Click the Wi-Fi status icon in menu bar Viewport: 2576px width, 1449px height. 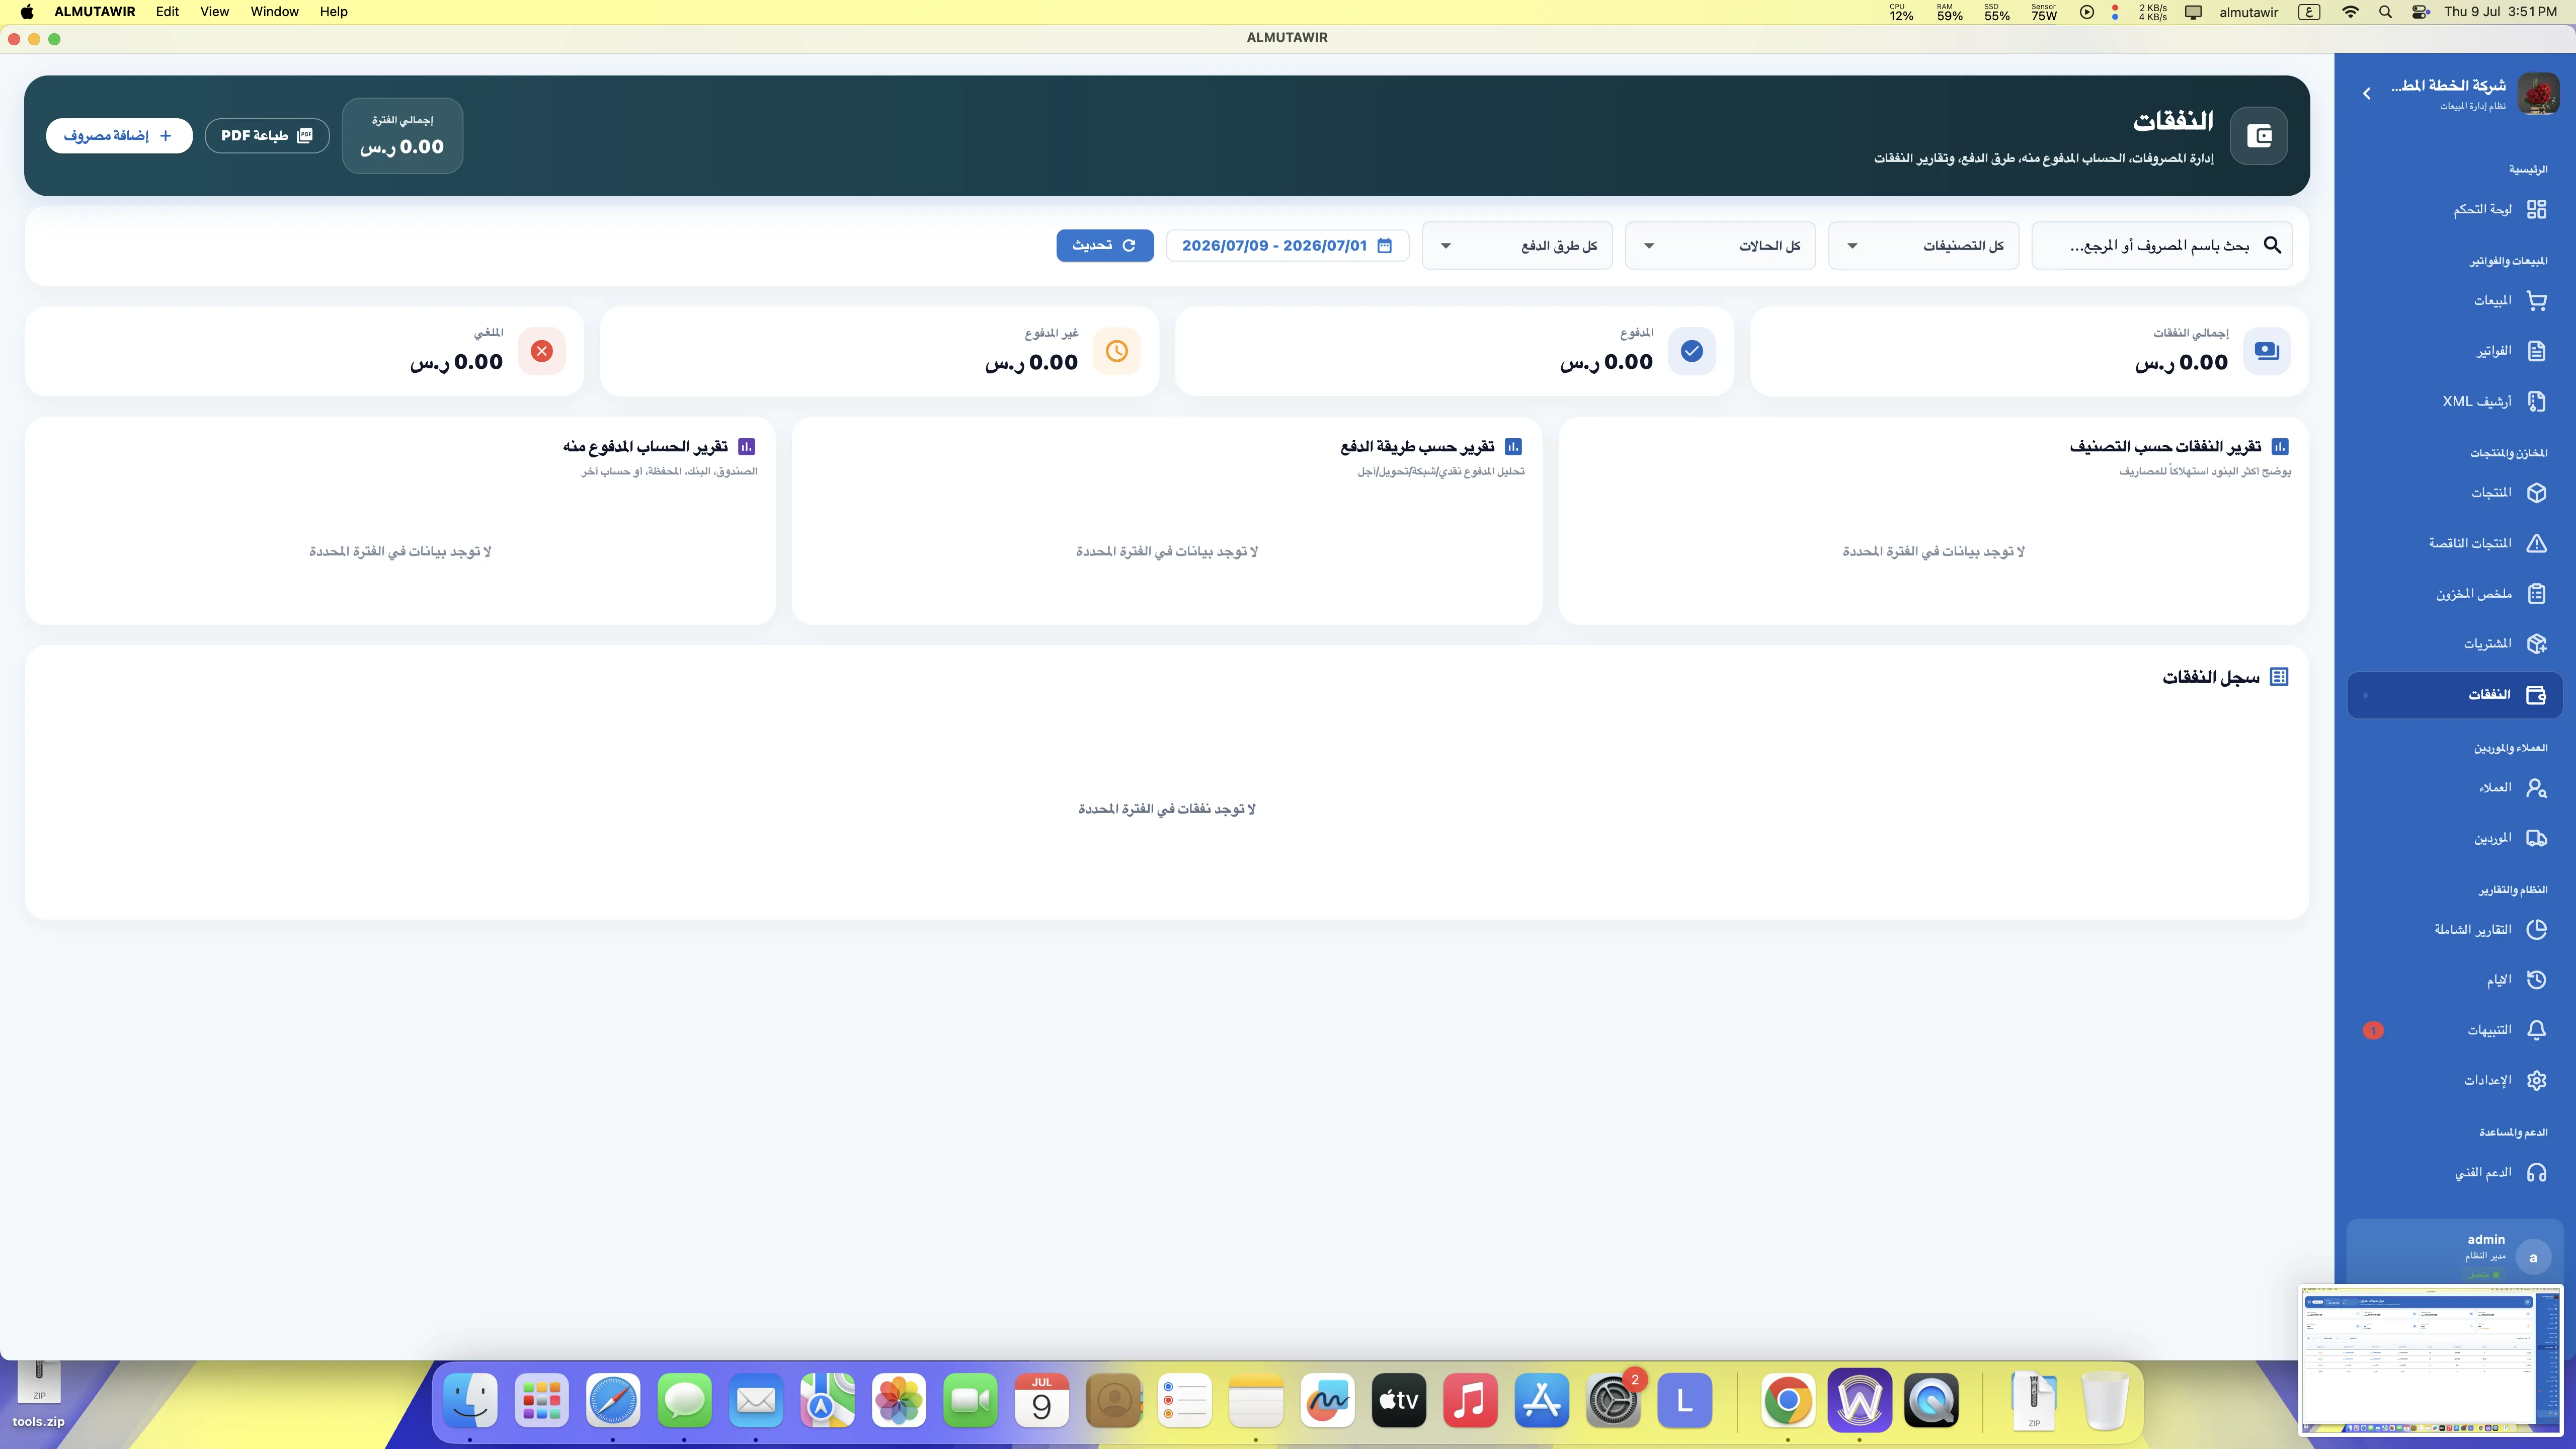click(x=2350, y=12)
